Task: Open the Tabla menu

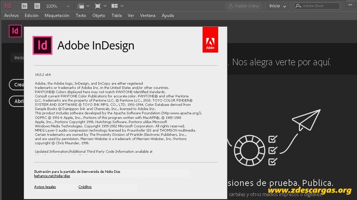Action: [117, 16]
